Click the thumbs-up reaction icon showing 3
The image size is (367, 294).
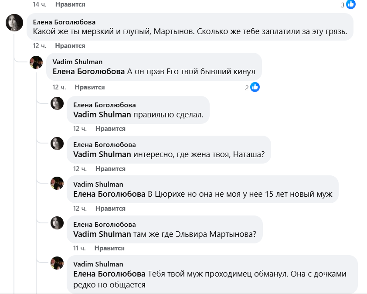tap(352, 5)
